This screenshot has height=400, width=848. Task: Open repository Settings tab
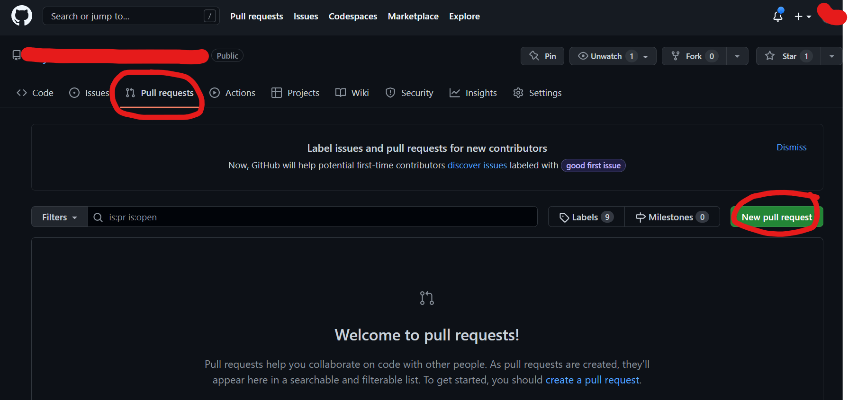point(537,93)
